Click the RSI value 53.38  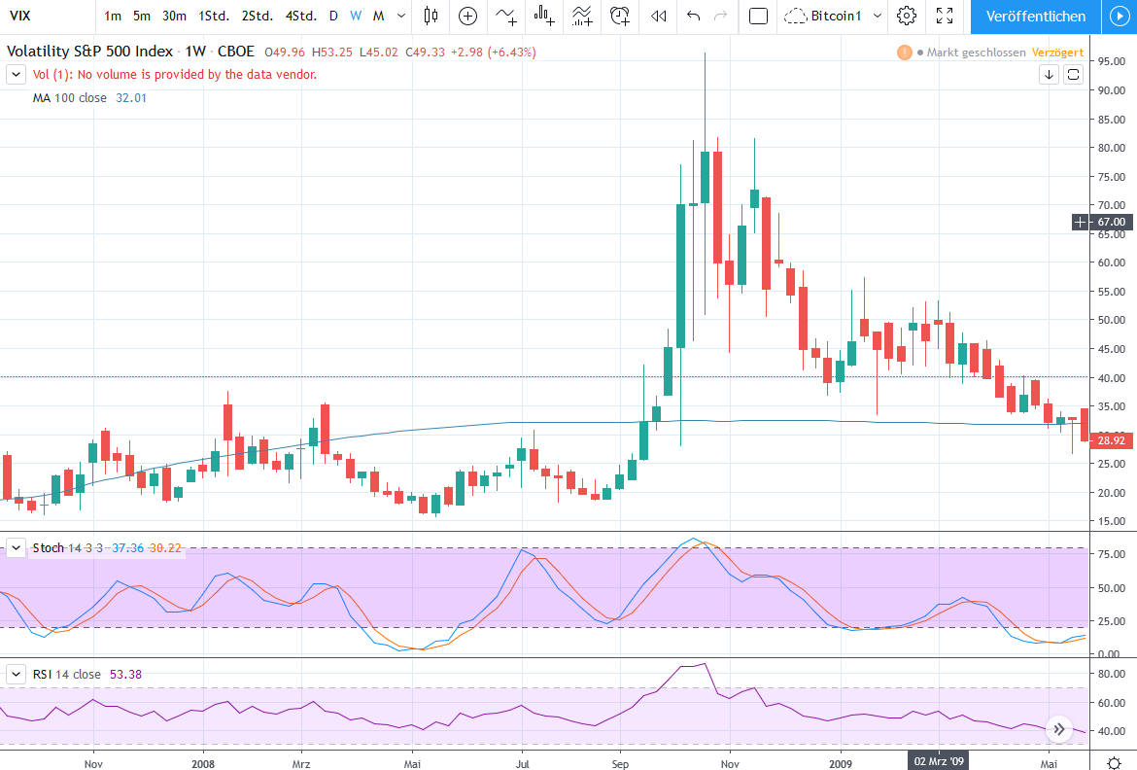coord(125,674)
